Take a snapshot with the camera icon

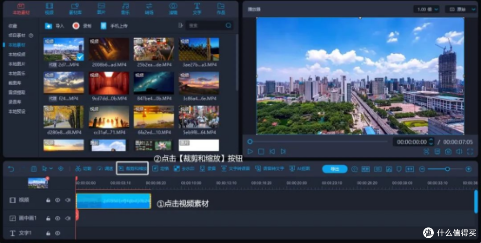[x=448, y=151]
